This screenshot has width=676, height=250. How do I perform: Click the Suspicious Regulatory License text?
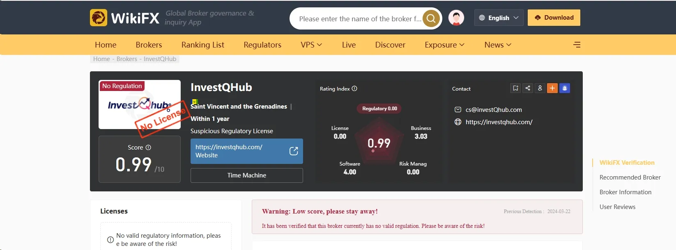232,131
